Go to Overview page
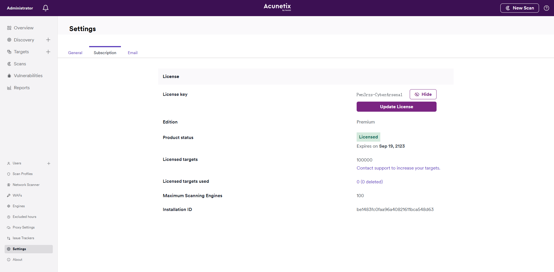 [24, 28]
